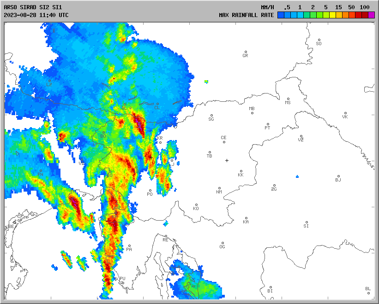Click the isolated blue echo near BJ

click(297, 176)
